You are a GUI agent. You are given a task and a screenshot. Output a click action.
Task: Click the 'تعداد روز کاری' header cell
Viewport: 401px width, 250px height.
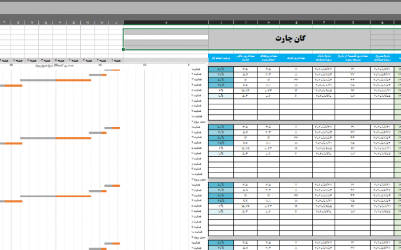tap(299, 57)
